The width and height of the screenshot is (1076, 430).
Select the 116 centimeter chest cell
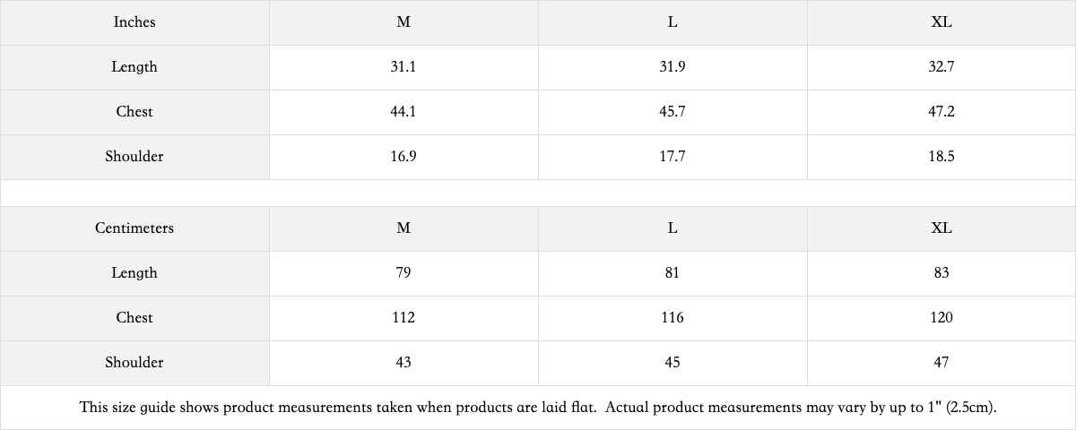click(672, 318)
